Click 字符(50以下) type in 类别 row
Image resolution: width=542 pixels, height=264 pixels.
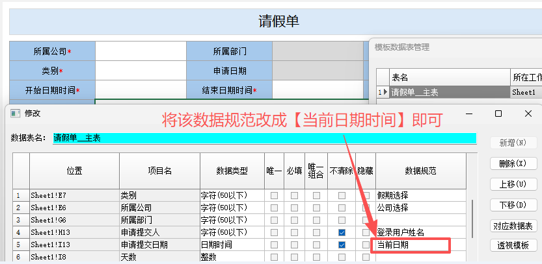[x=232, y=195]
